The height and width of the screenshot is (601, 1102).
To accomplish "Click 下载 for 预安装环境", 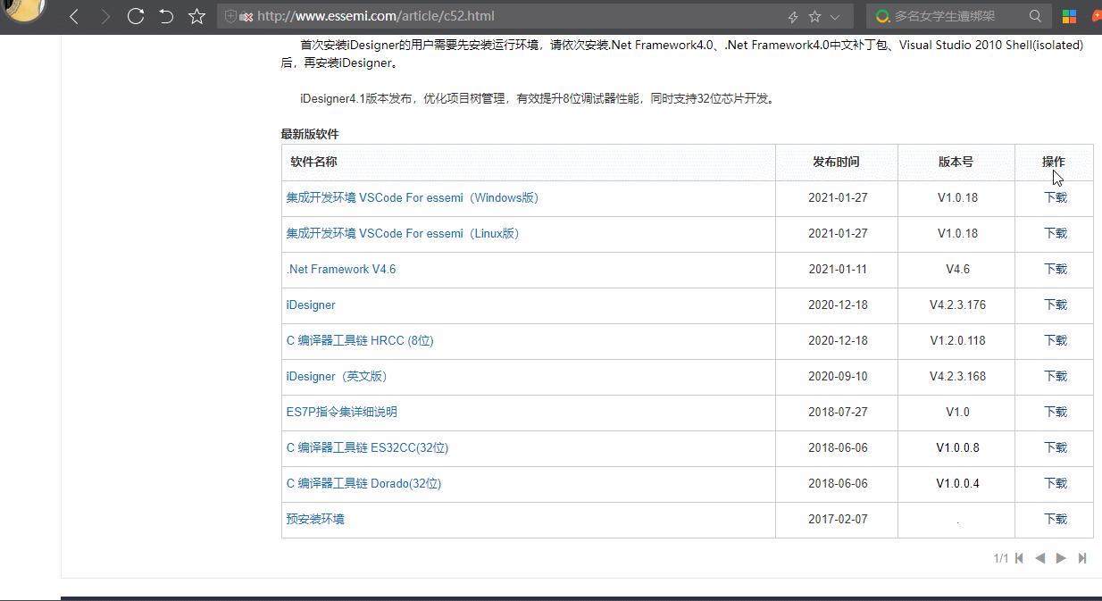I will pos(1053,519).
